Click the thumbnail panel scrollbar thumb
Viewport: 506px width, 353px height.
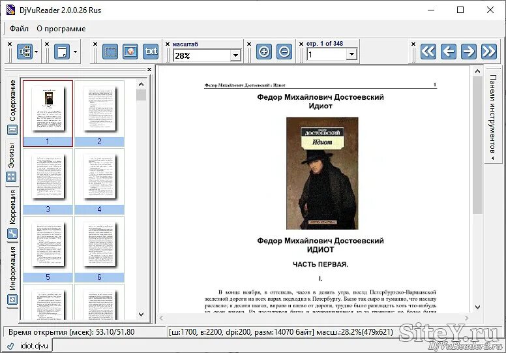[x=141, y=95]
